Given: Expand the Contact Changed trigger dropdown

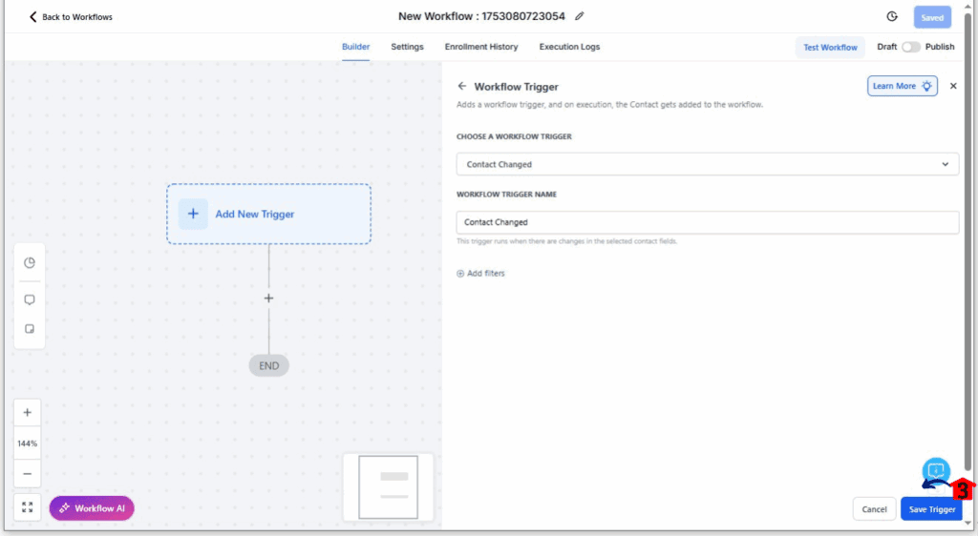Looking at the screenshot, I should (708, 164).
